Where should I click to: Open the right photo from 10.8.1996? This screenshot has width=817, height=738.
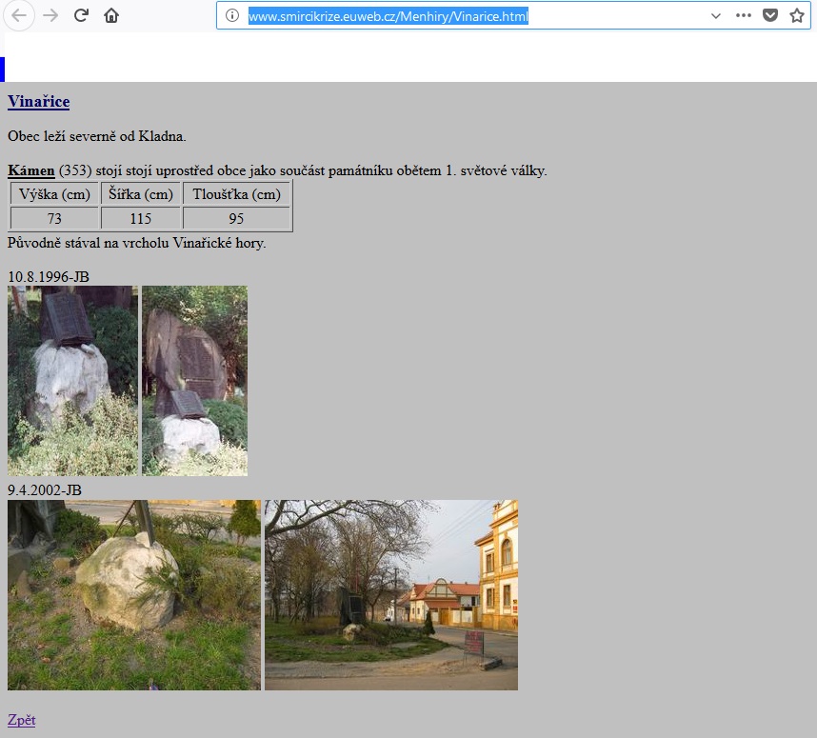(x=194, y=381)
